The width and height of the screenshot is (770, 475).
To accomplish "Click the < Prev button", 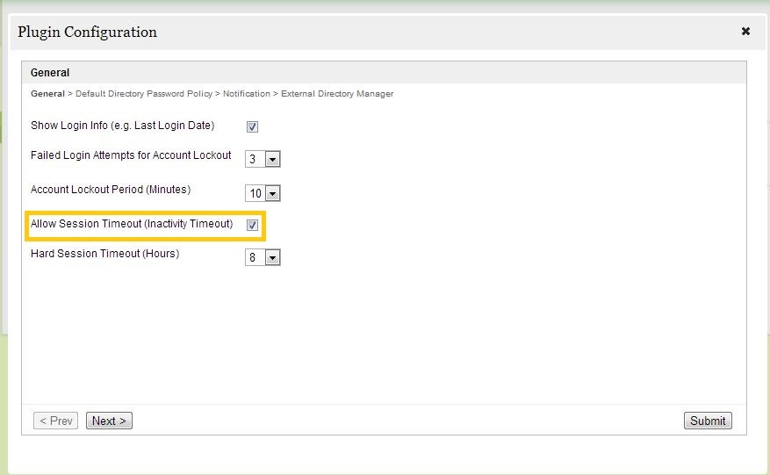I will point(56,421).
